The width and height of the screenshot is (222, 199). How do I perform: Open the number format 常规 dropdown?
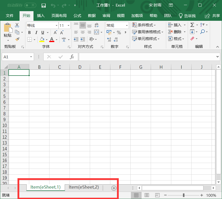pyautogui.click(x=127, y=26)
